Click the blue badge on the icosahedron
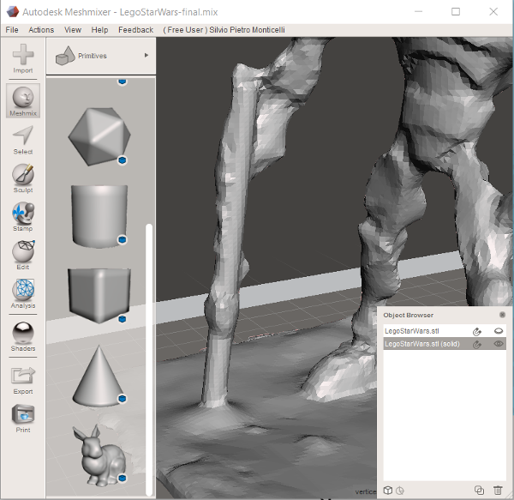Viewport: 514px width, 500px height. coord(123,160)
